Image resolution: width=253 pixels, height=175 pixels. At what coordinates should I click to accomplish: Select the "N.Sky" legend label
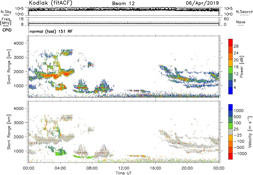tap(6, 12)
